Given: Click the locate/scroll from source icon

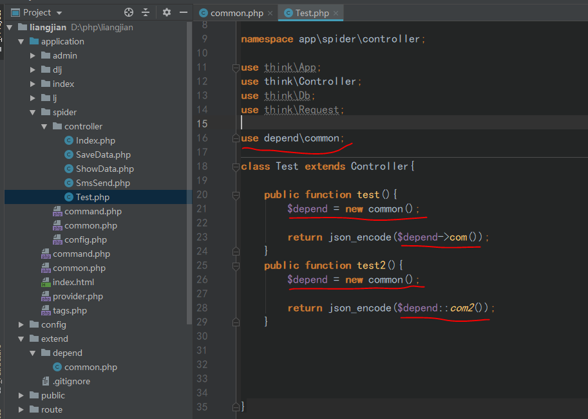Looking at the screenshot, I should point(129,12).
